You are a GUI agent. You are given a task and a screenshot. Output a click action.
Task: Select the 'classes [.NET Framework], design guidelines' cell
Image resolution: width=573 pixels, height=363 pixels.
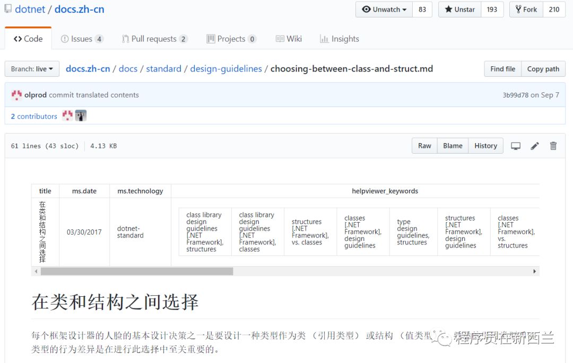pos(363,232)
